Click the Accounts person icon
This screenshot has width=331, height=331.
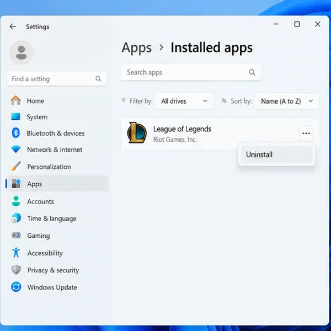[16, 201]
